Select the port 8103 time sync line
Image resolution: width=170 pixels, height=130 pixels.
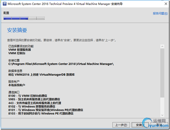[41, 114]
